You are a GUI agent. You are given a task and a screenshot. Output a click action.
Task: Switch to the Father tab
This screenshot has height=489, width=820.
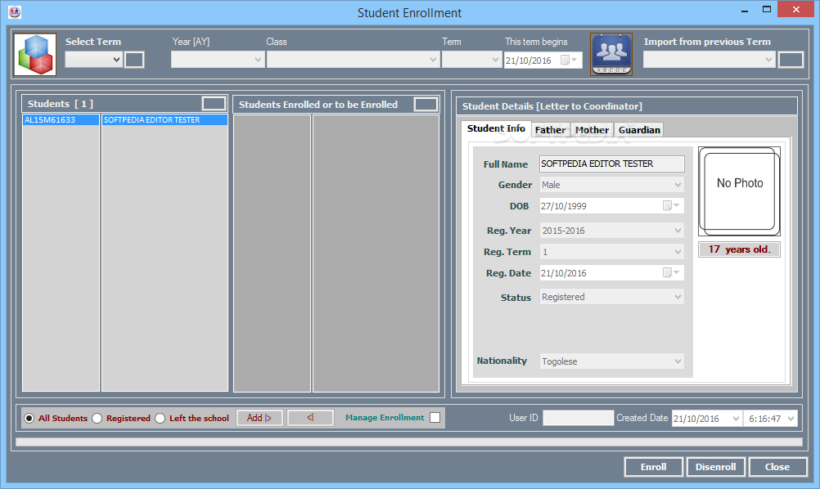pos(550,129)
